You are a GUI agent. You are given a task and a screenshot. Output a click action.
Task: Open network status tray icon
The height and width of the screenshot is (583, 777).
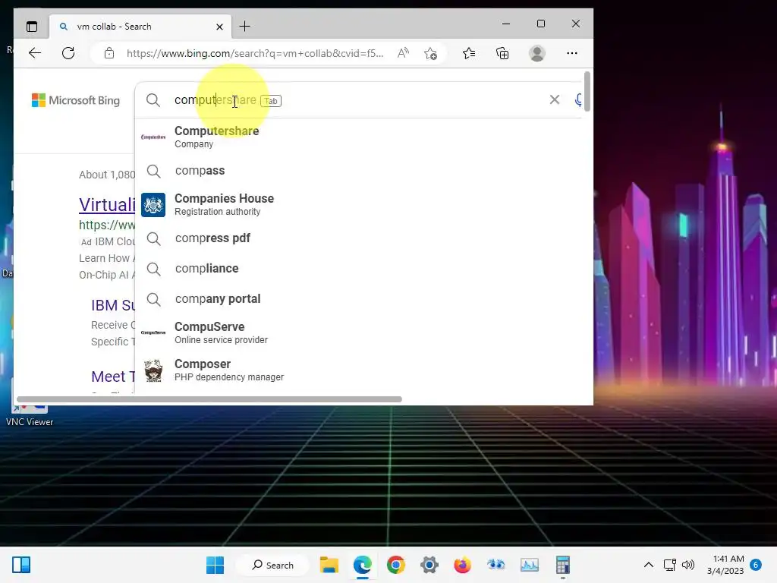669,565
